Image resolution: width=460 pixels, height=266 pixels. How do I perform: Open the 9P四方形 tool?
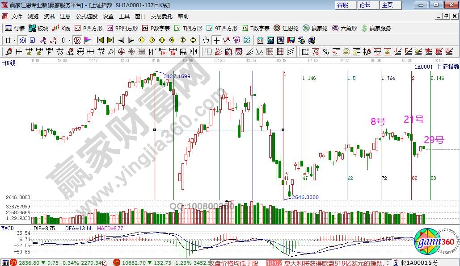tap(122, 28)
